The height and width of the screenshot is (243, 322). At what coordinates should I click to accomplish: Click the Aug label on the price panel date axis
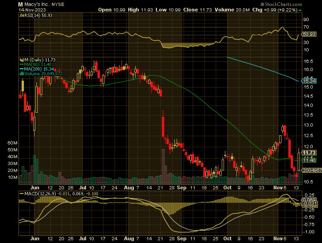coord(129,188)
